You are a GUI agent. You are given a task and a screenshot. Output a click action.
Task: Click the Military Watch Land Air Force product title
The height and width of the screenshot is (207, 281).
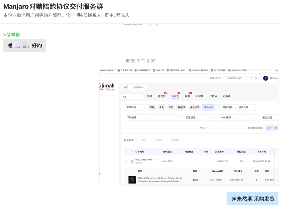160,180
